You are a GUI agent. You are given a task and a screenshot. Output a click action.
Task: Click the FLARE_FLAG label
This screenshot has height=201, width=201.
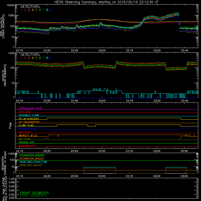tap(26, 125)
